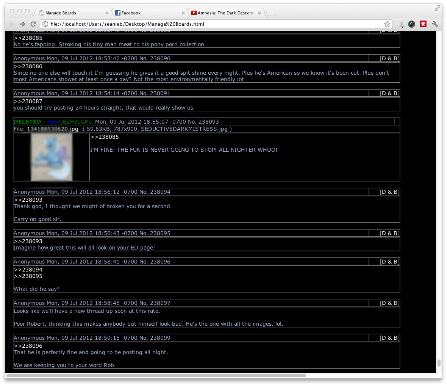Click the red extension icon in toolbar

point(423,24)
